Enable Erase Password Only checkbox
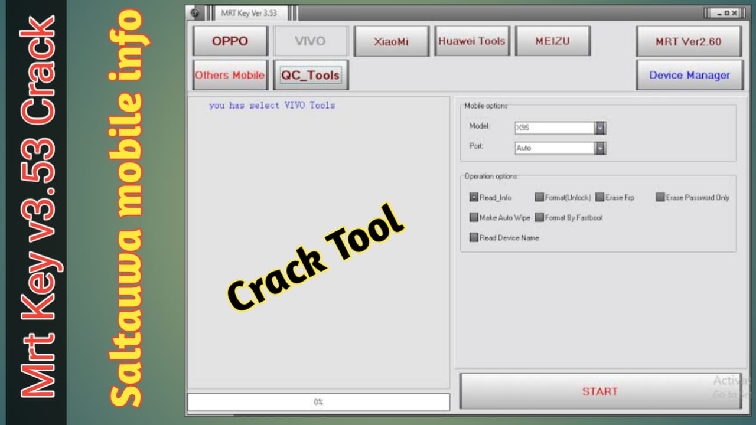Screen dimensions: 756x425 pyautogui.click(x=660, y=198)
